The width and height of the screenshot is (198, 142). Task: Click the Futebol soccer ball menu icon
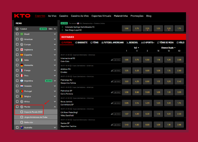click(x=17, y=29)
